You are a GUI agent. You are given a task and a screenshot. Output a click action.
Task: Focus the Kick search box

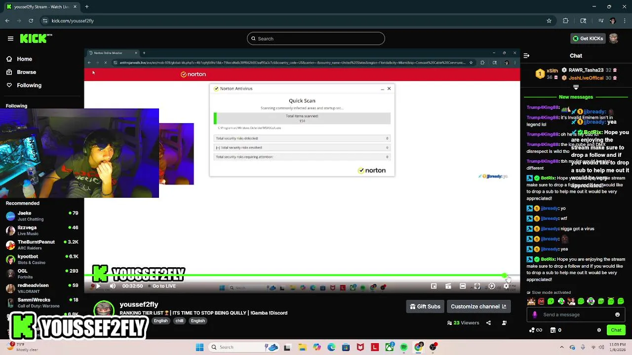pos(316,38)
